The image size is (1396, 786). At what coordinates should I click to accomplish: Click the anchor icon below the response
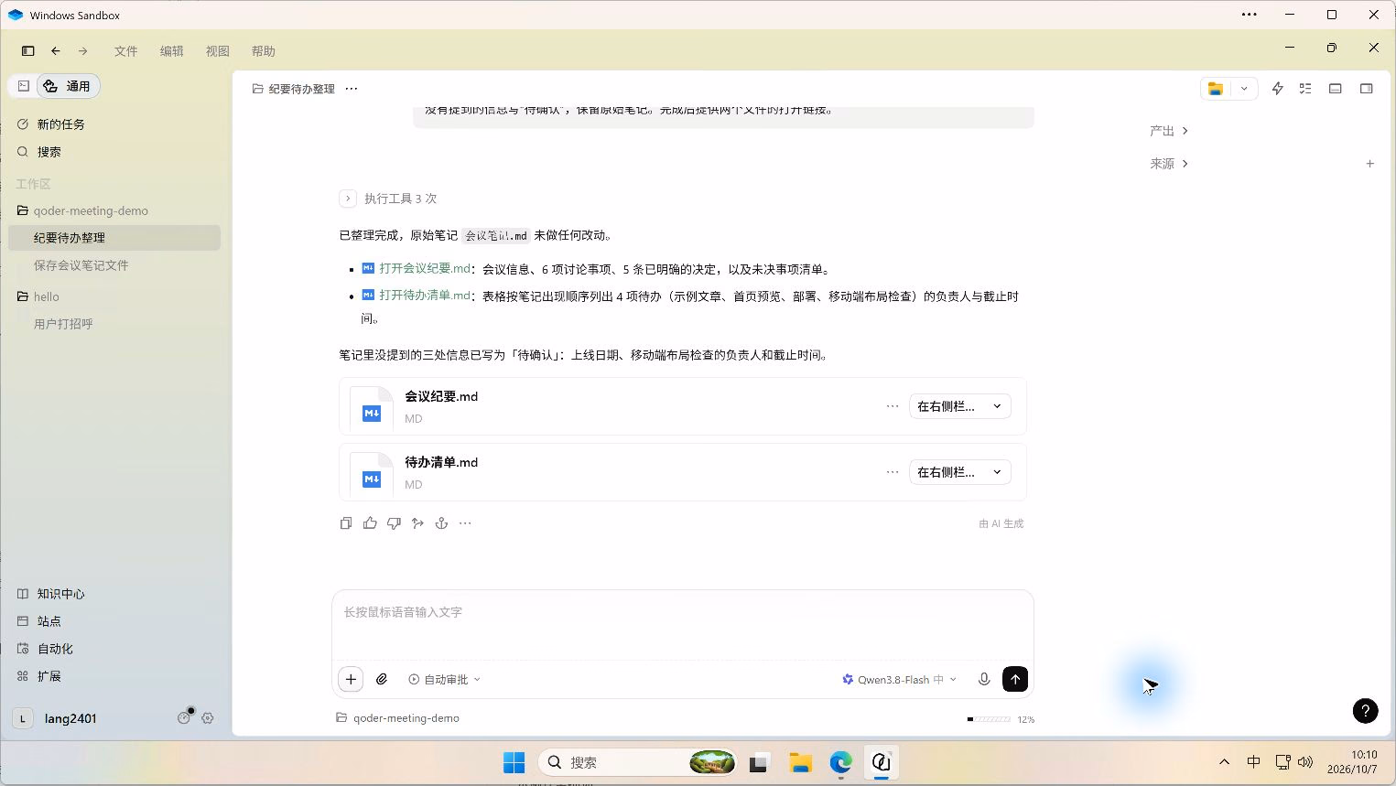point(441,523)
